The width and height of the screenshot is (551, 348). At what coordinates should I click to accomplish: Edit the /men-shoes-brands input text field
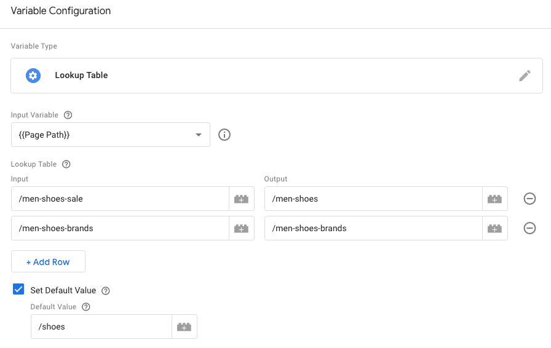tap(120, 228)
